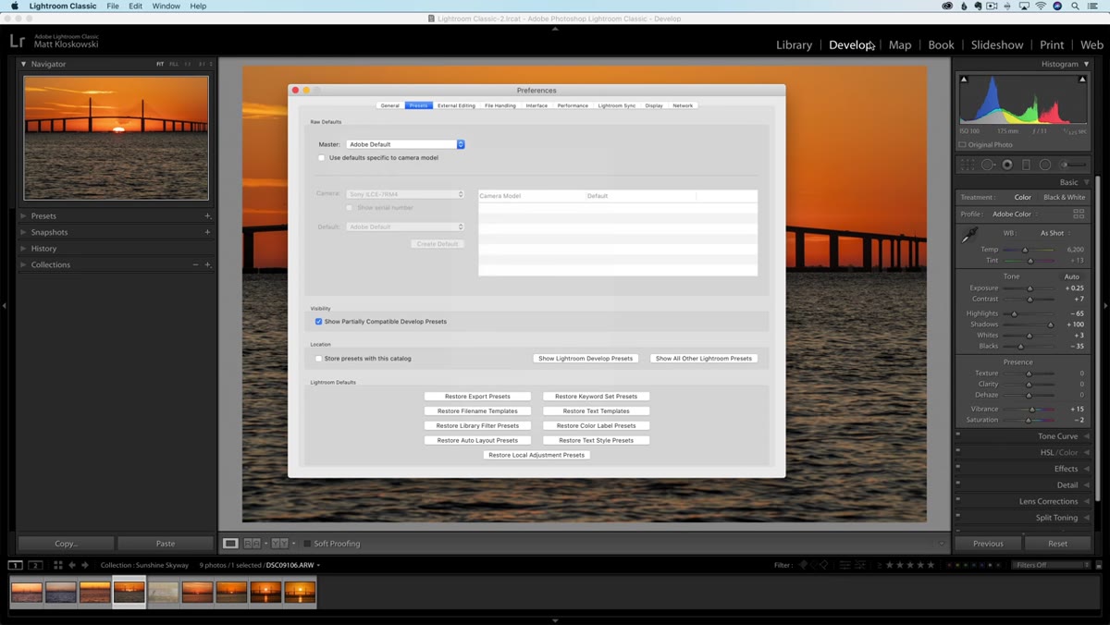Open the Filters Off dropdown

coord(1052,565)
